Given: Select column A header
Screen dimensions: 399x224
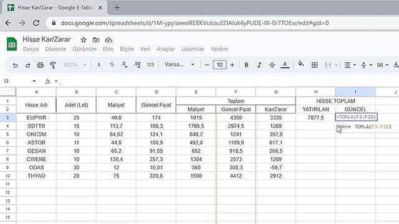Looking at the screenshot, I should click(x=36, y=91).
